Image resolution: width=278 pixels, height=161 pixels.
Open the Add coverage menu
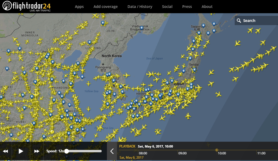[106, 7]
